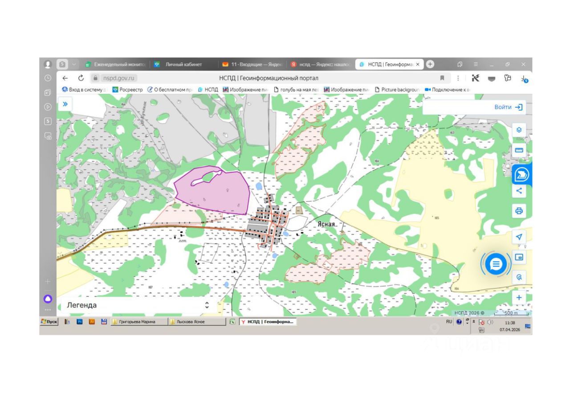Open the голубь на мая bookmark

click(296, 90)
